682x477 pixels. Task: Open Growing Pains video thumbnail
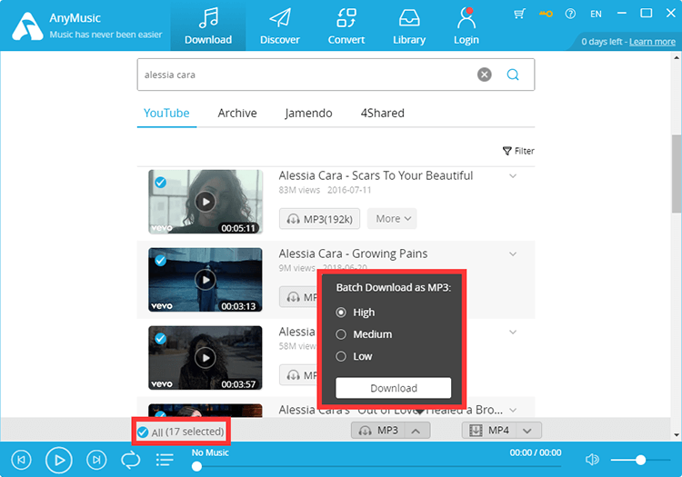point(206,280)
